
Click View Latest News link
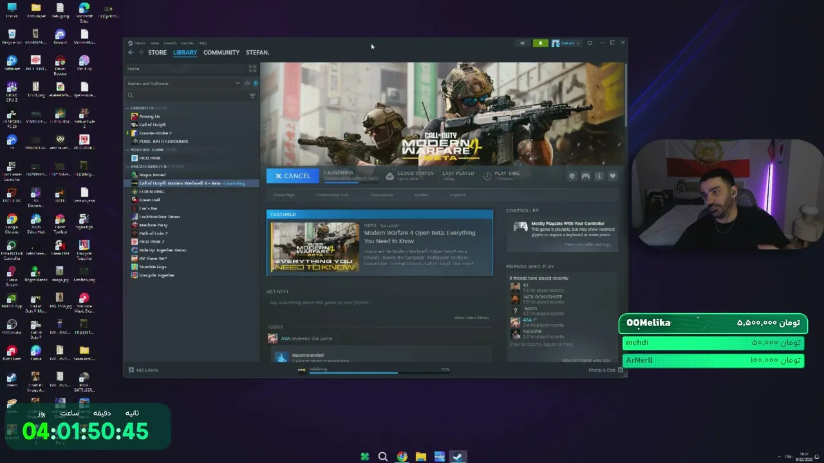(x=471, y=318)
